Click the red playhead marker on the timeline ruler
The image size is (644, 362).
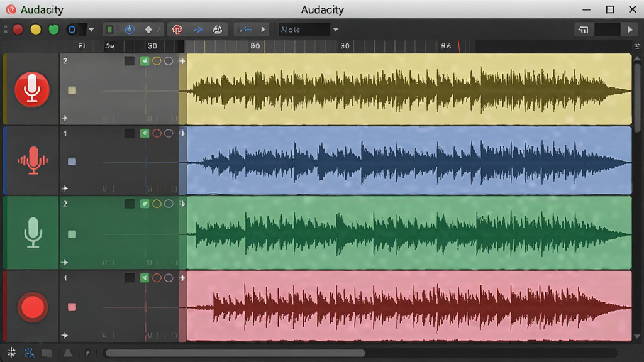coord(458,47)
